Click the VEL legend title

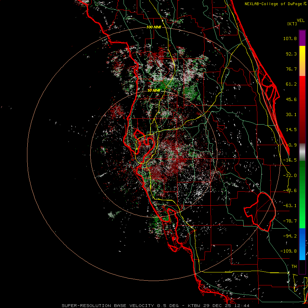[300, 21]
